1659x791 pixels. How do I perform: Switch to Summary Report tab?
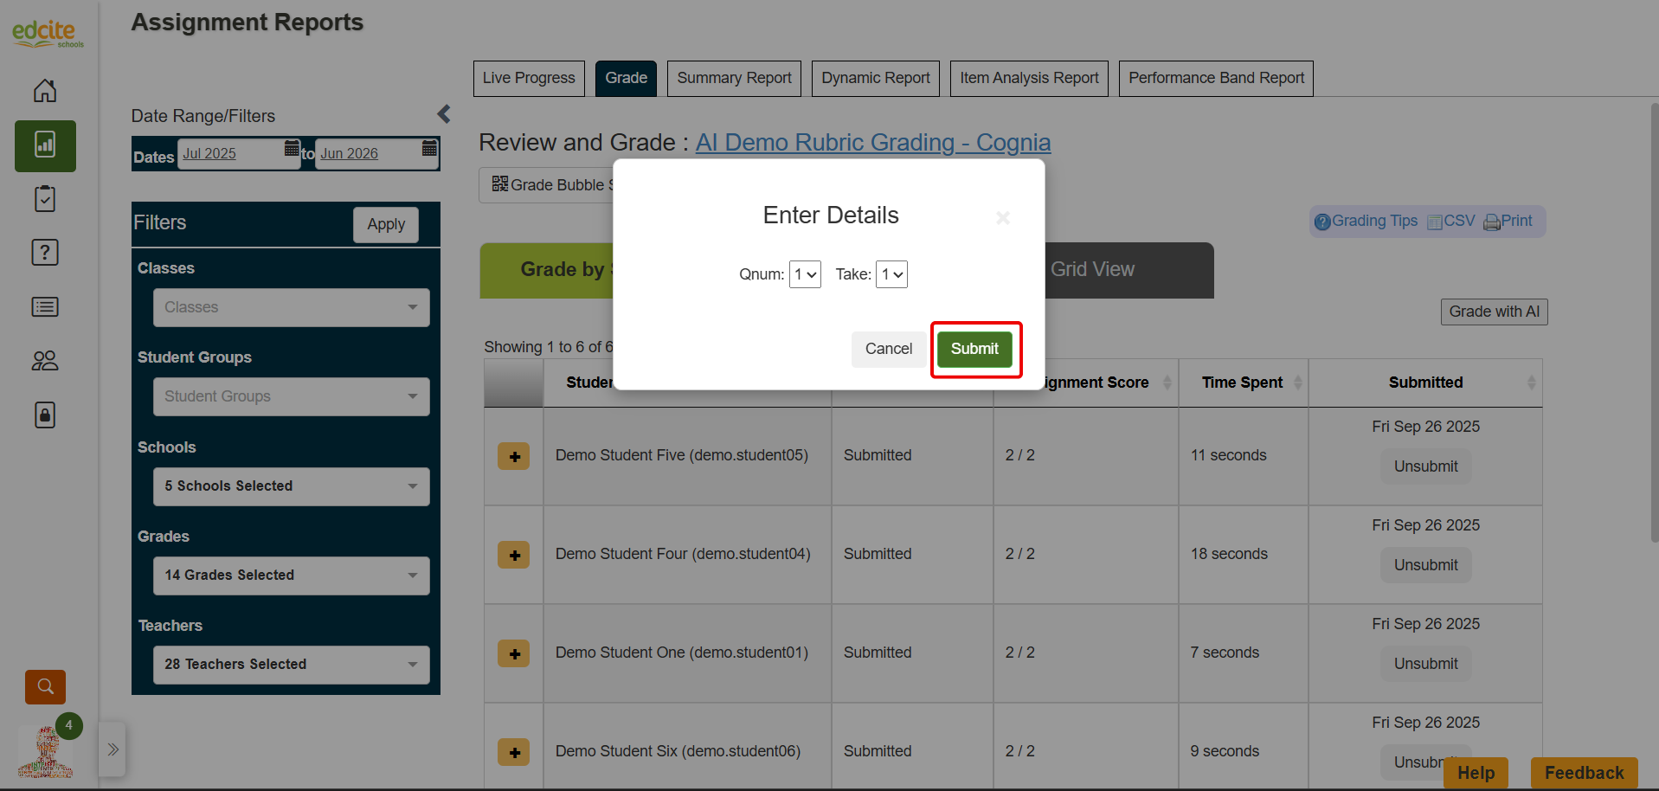pyautogui.click(x=734, y=78)
